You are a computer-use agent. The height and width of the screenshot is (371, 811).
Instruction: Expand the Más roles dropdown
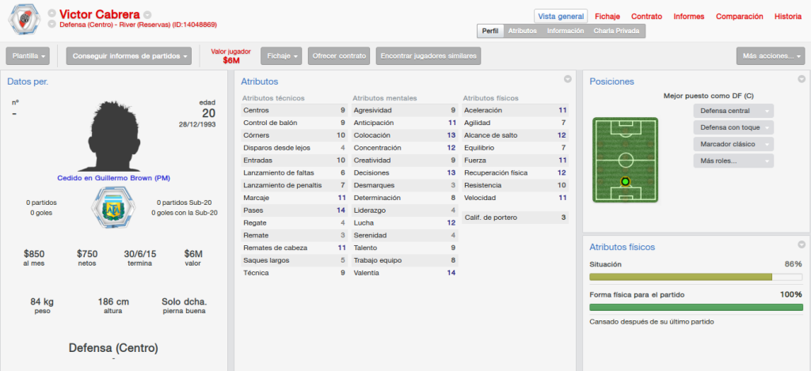click(733, 161)
